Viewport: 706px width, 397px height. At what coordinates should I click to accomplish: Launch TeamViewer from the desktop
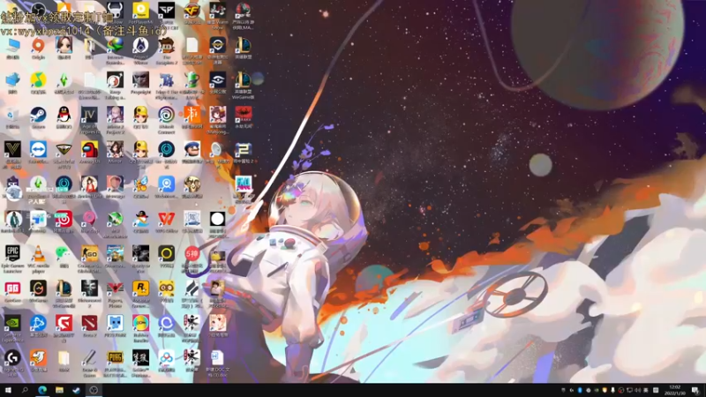[x=38, y=149]
